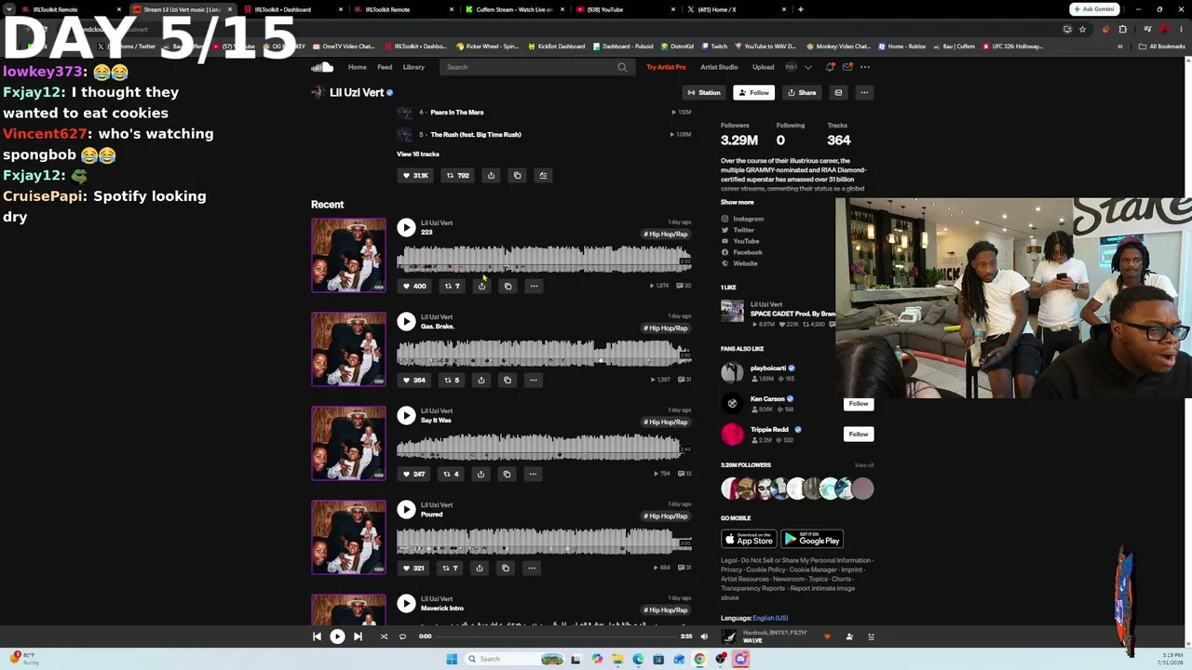Open more options for track Say It Was
1192x670 pixels.
[x=533, y=474]
